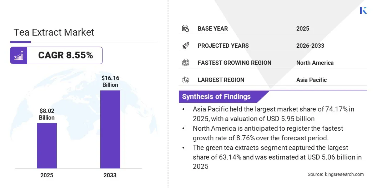This screenshot has width=377, height=188.
Task: Click the green tea extracts bullet text
Action: 277,157
